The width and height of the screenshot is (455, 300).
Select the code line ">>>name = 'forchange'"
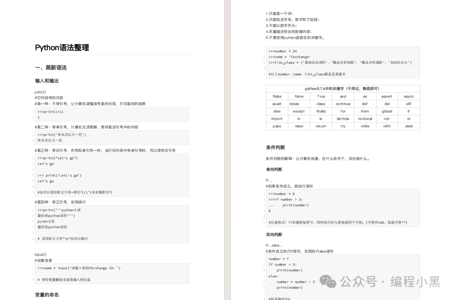pyautogui.click(x=289, y=57)
